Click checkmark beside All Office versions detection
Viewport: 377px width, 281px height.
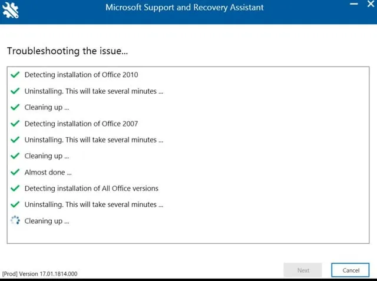15,189
